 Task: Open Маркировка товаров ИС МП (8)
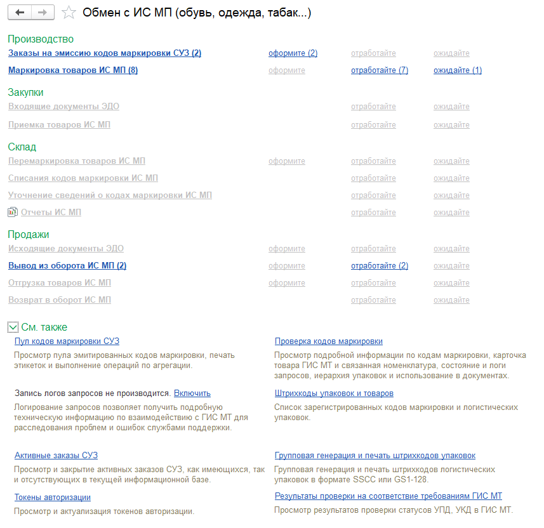pos(73,70)
